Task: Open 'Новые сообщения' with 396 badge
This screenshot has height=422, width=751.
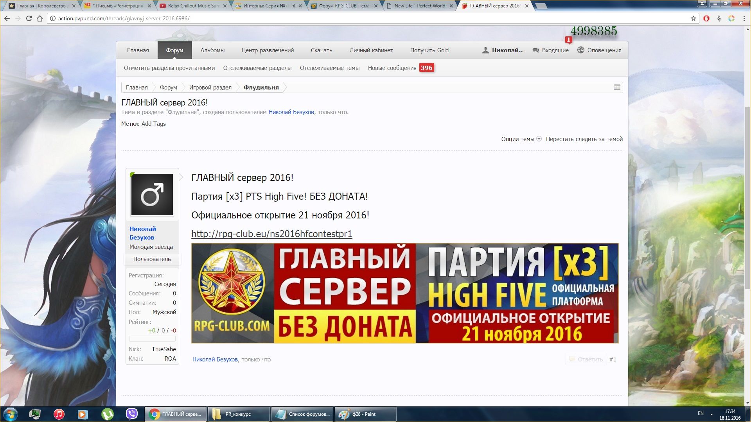Action: pos(401,68)
